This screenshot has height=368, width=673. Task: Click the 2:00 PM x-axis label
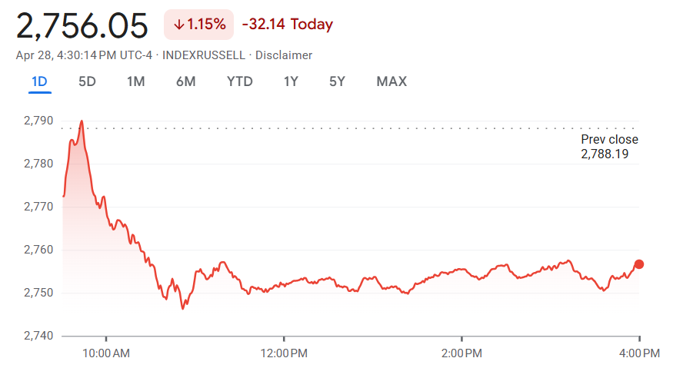point(461,353)
